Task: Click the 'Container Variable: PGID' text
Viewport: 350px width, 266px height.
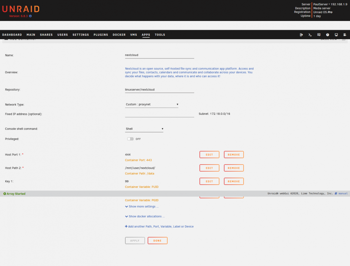Action: (141, 201)
